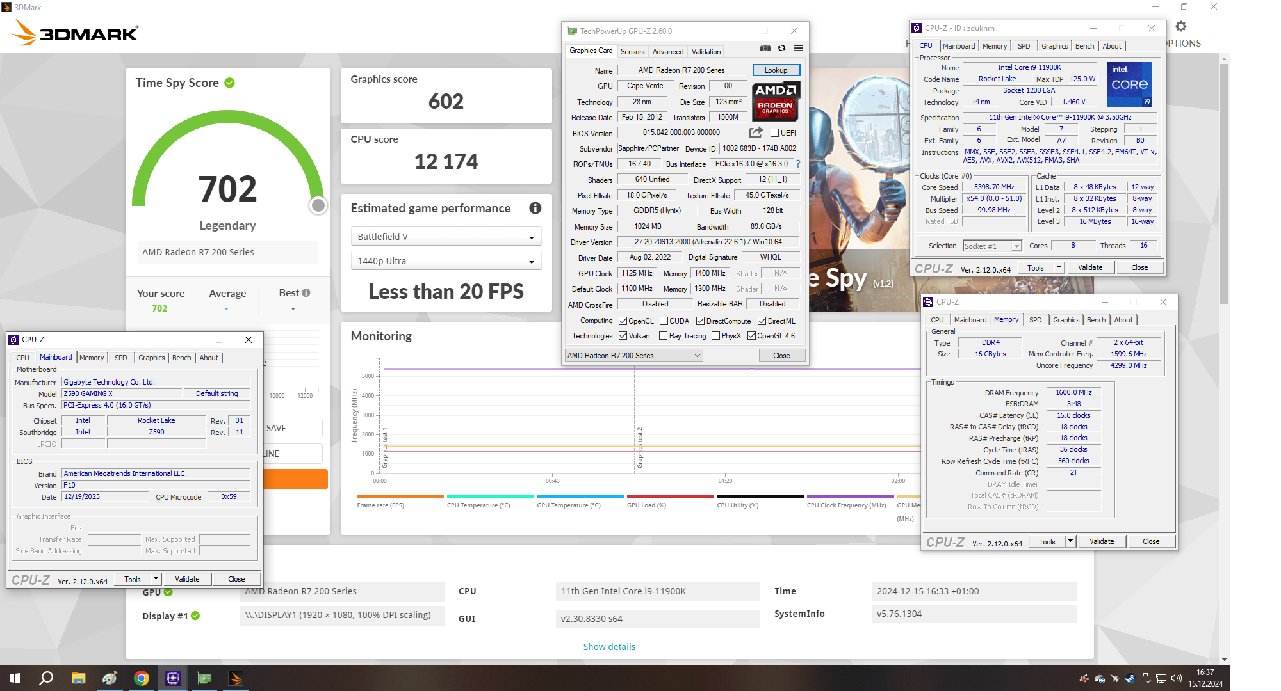1281x691 pixels.
Task: Toggle the Vulkan checkbox
Action: pyautogui.click(x=623, y=336)
